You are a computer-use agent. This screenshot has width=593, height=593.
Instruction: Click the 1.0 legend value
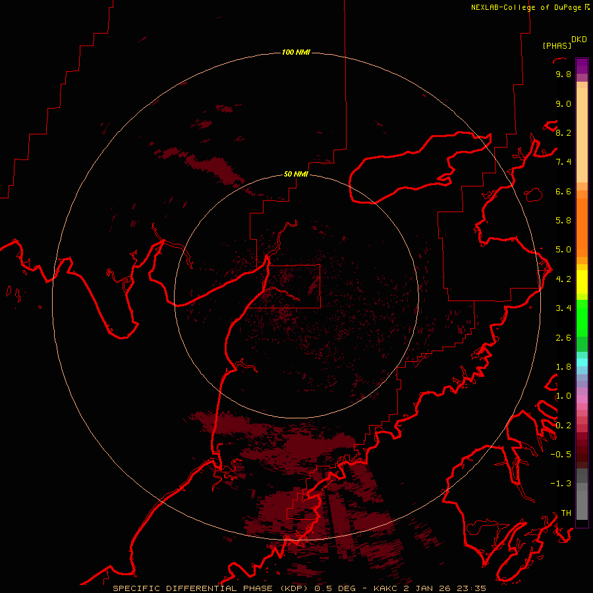click(x=563, y=396)
